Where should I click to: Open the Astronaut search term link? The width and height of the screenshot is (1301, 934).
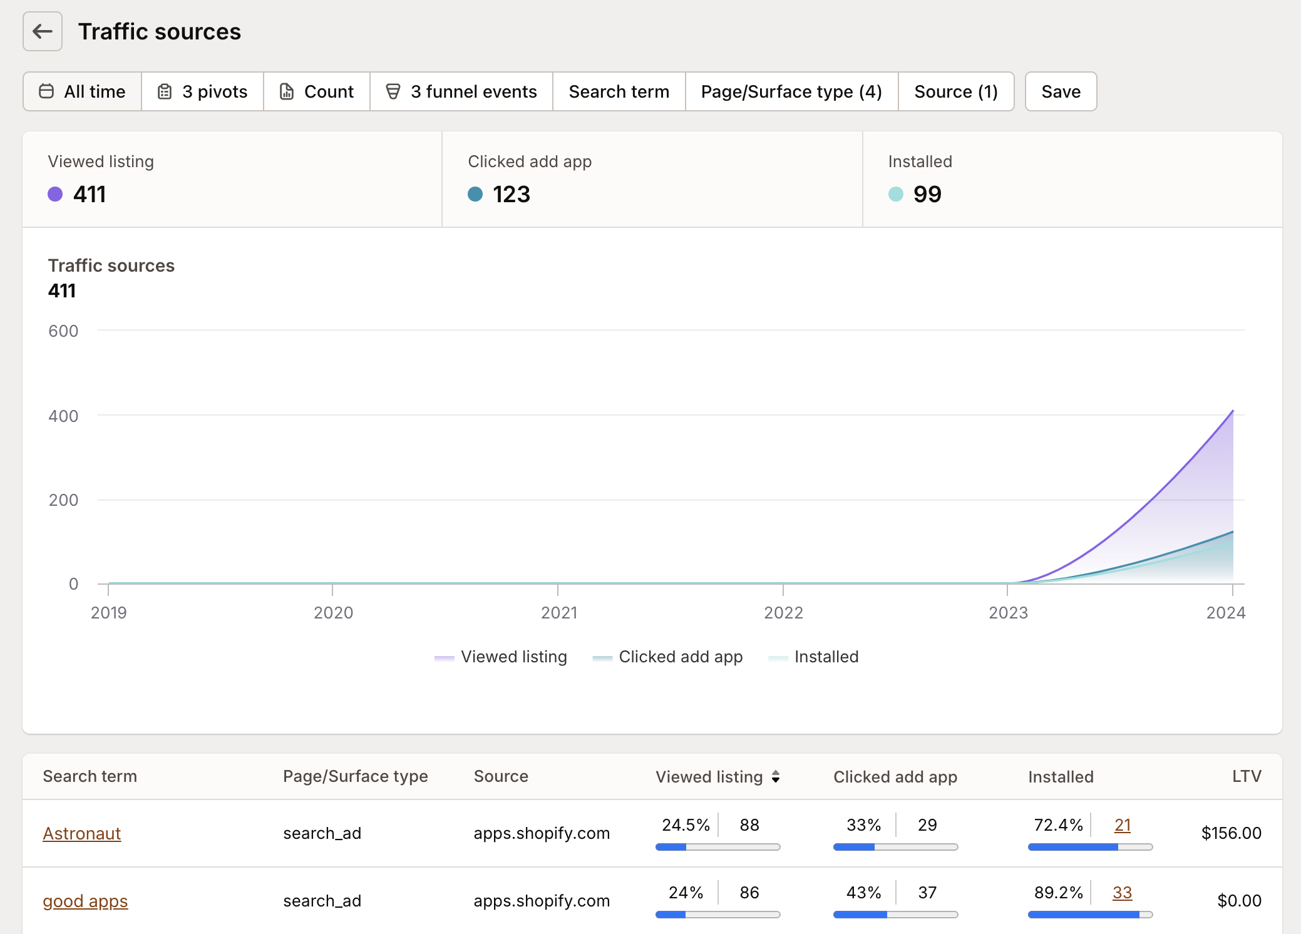pos(82,833)
